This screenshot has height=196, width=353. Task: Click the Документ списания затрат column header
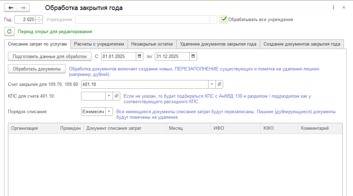(x=125, y=128)
